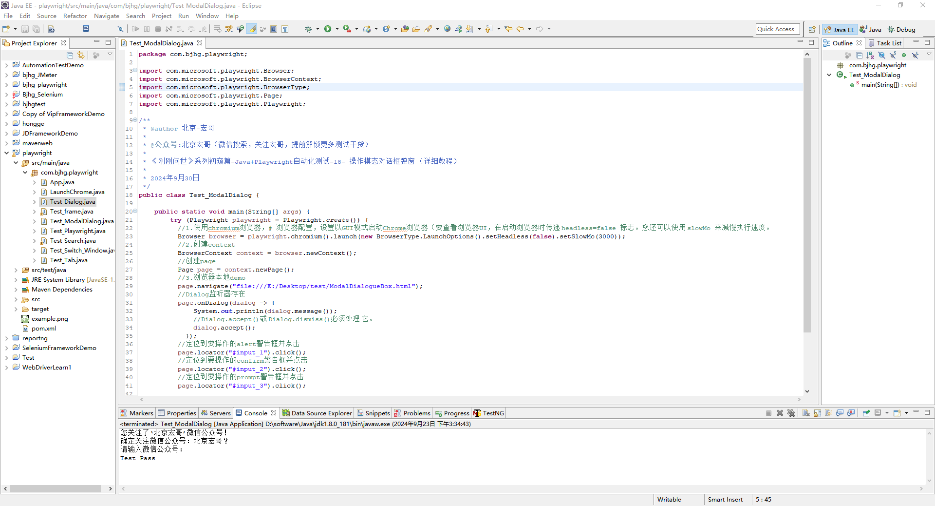The image size is (935, 506).
Task: Click the New file wizard icon
Action: [6, 29]
